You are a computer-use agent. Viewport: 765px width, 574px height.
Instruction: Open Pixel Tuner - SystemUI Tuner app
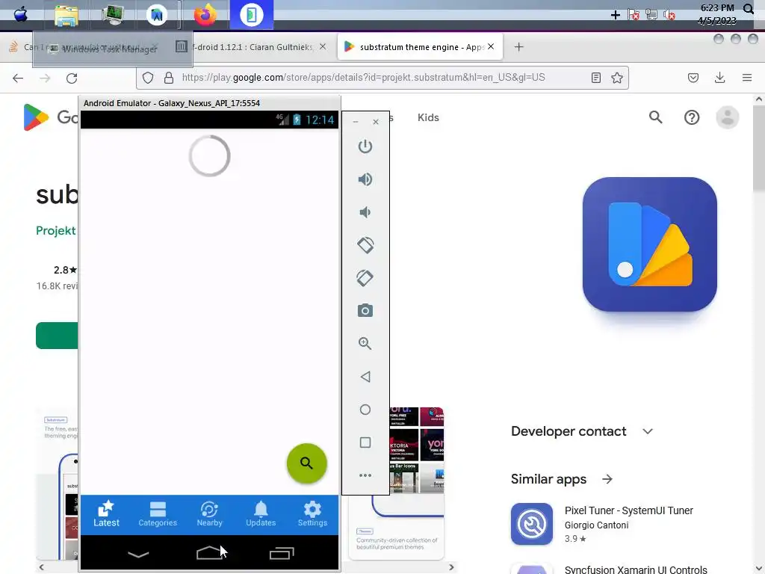tap(628, 510)
